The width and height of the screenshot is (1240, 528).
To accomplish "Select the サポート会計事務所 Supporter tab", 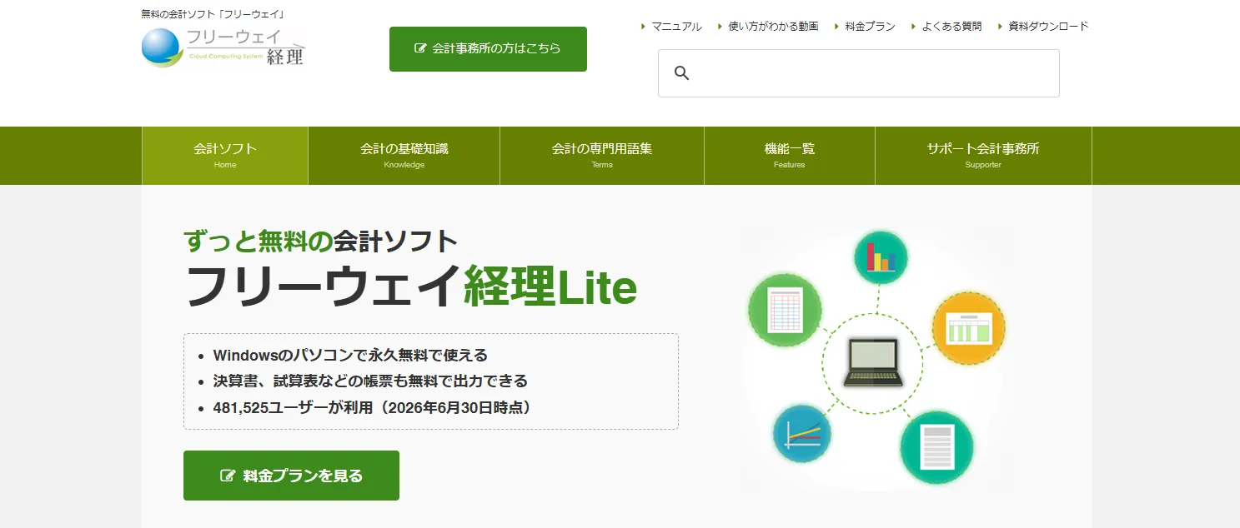I will pos(983,156).
